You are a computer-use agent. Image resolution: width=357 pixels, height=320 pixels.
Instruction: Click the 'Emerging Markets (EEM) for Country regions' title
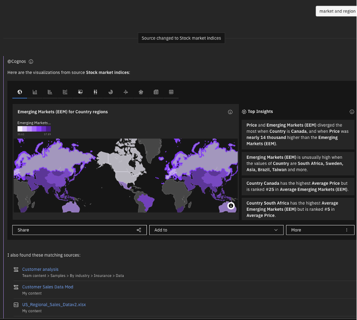(62, 112)
